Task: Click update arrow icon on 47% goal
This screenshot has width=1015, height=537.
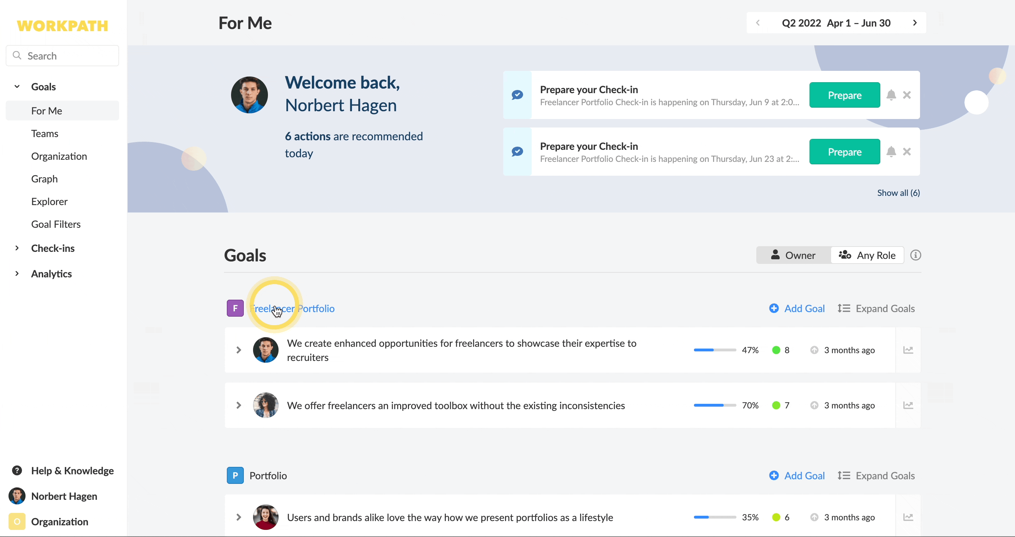Action: pos(814,350)
